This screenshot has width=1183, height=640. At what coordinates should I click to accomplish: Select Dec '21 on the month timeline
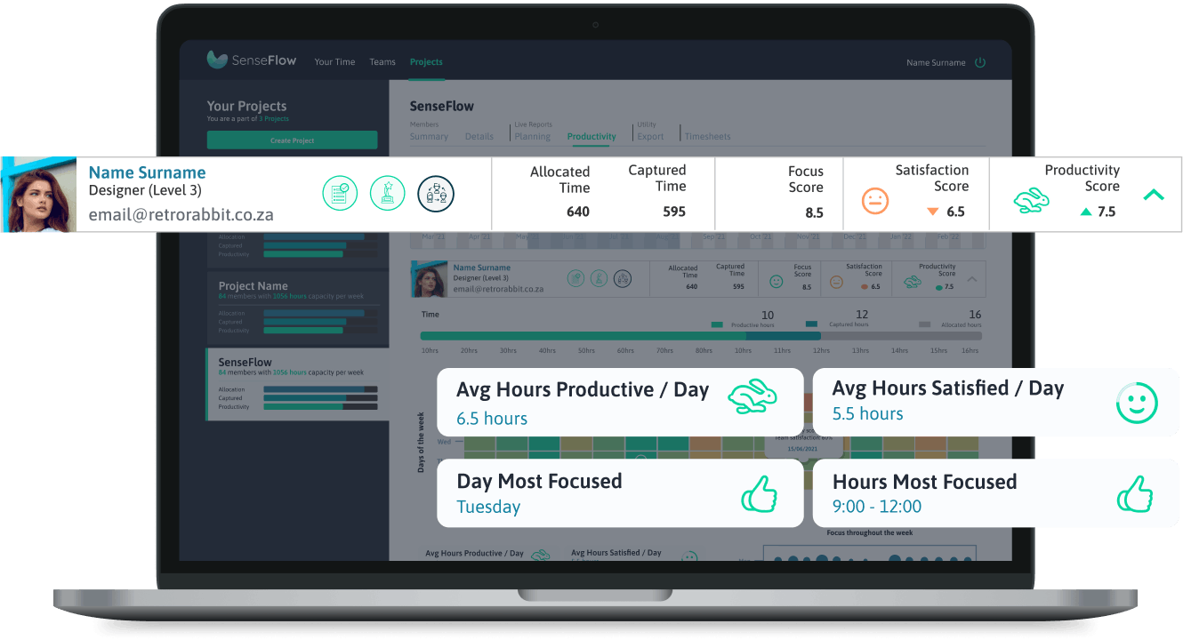point(856,237)
